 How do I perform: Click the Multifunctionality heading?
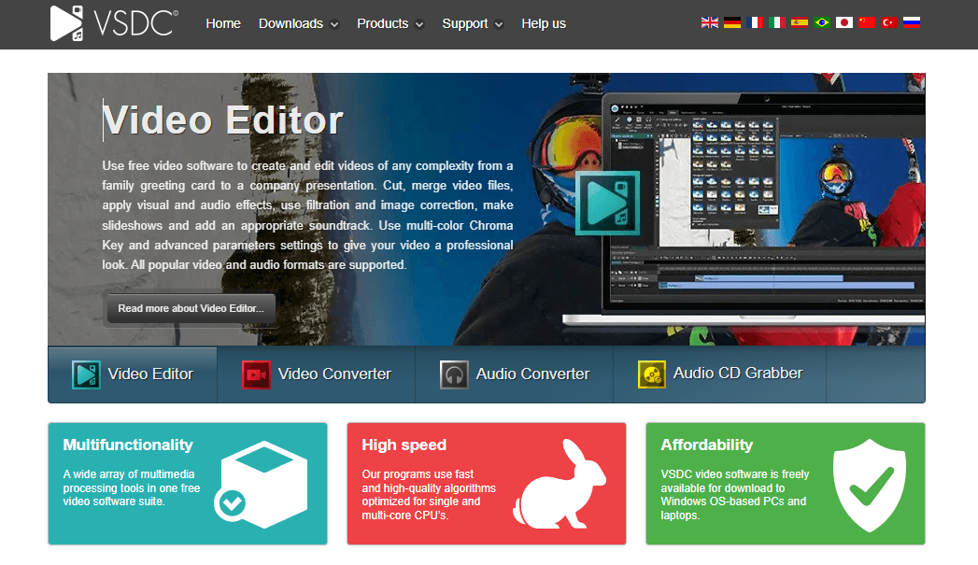[128, 445]
